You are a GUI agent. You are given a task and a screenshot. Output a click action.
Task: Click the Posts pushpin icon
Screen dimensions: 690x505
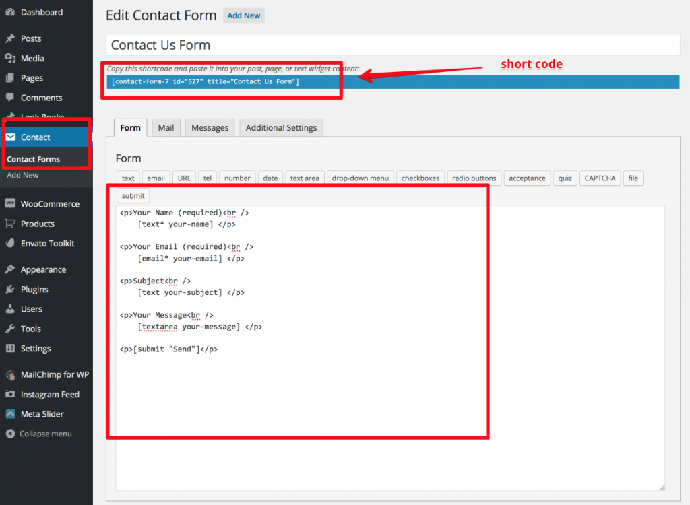10,39
